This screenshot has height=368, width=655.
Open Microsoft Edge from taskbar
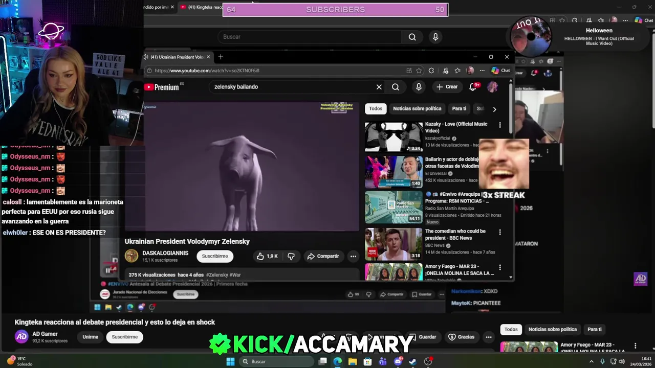[x=337, y=361]
